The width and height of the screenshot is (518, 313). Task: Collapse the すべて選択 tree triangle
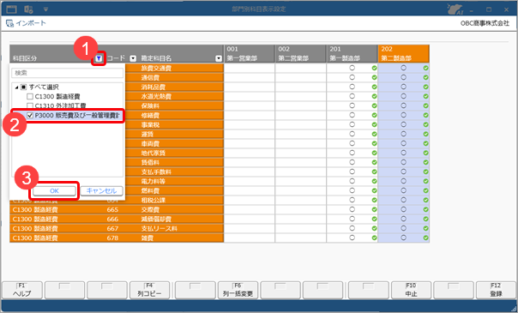[x=16, y=87]
